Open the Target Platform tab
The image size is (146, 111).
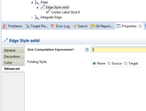tap(37, 26)
